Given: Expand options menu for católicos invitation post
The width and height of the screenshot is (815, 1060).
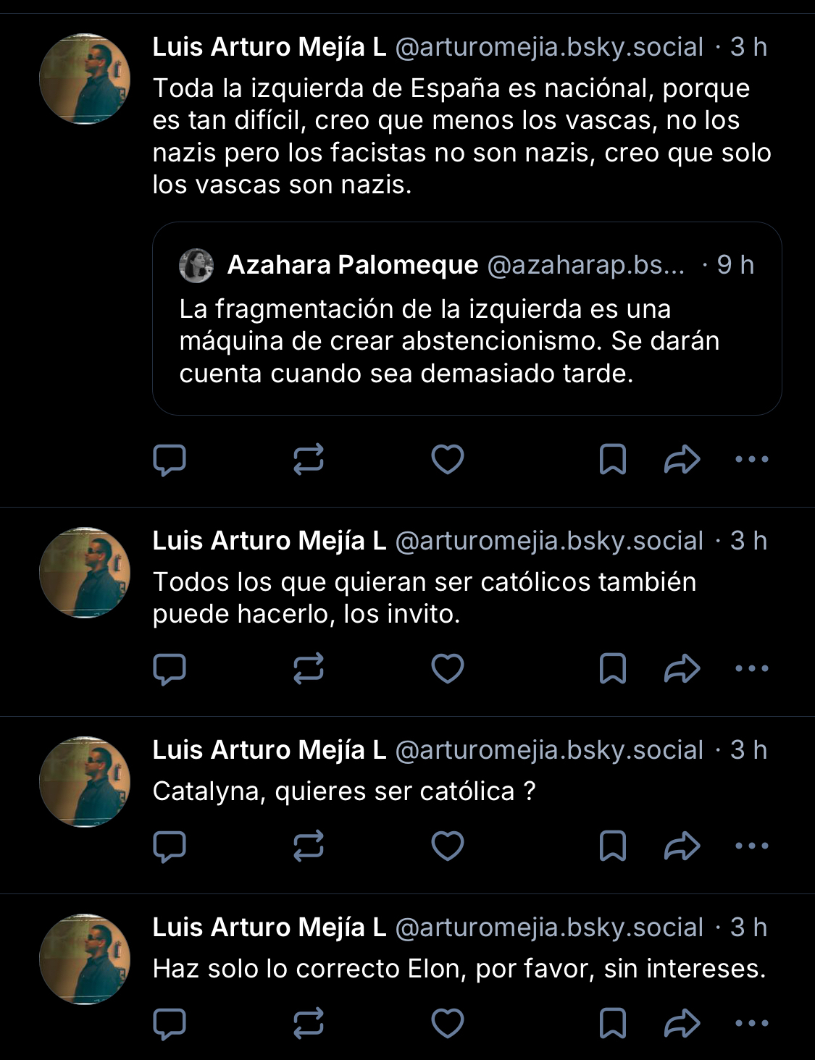Looking at the screenshot, I should click(x=752, y=668).
